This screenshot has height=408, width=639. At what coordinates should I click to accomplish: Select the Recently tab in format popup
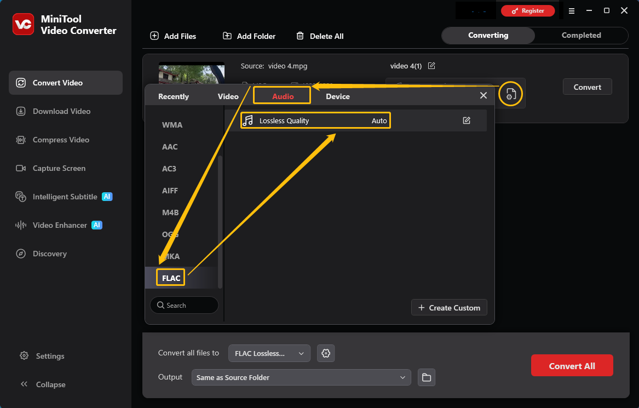tap(174, 96)
